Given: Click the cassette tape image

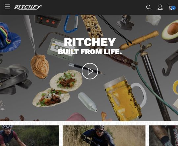Looking at the screenshot, I should pos(61,50).
